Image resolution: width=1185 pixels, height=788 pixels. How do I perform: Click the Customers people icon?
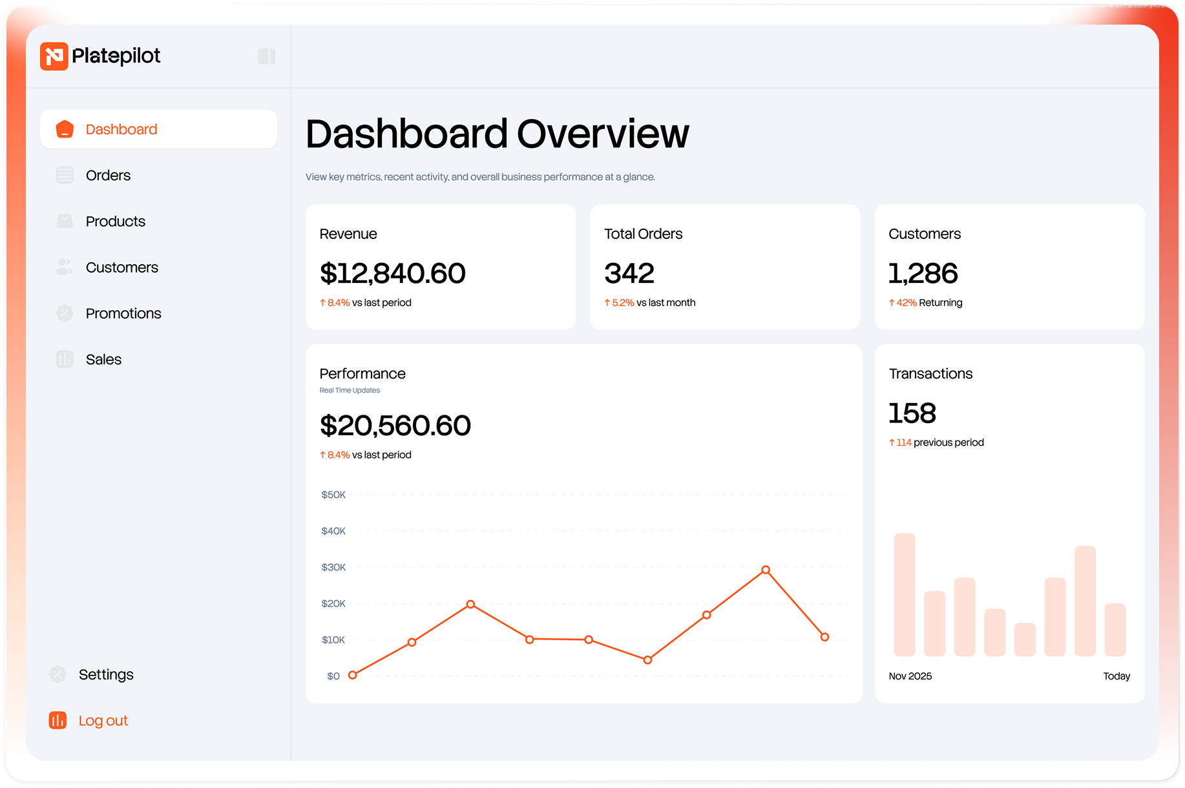[x=65, y=267]
